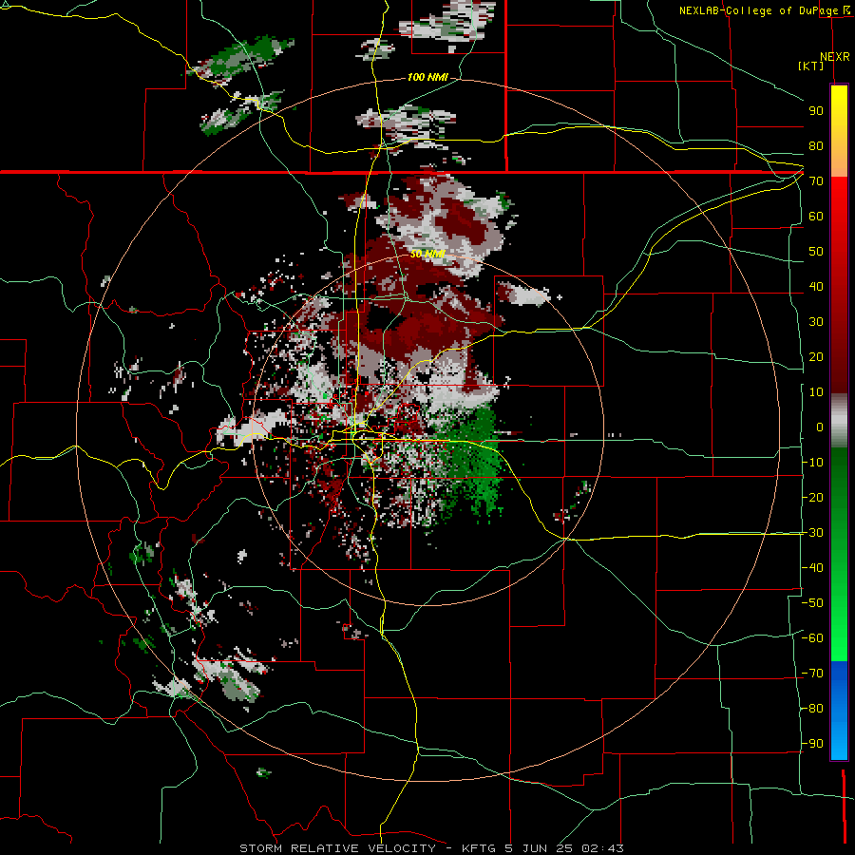Click the "-90" scale value
The height and width of the screenshot is (855, 855).
[813, 744]
